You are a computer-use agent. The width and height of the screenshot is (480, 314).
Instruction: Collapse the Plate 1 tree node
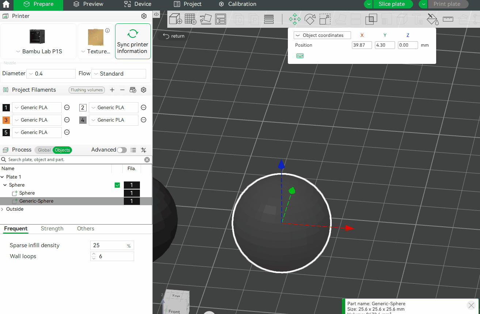click(3, 177)
